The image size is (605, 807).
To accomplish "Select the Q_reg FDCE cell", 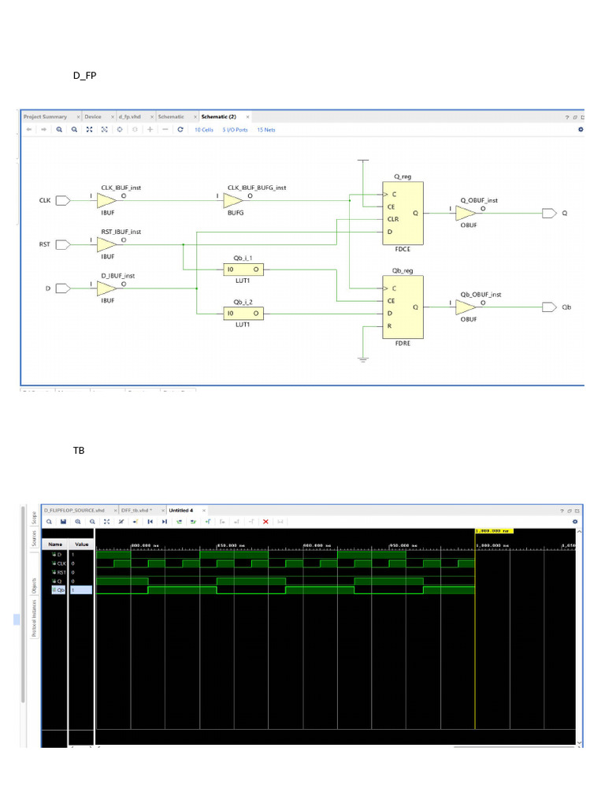I will pos(403,213).
